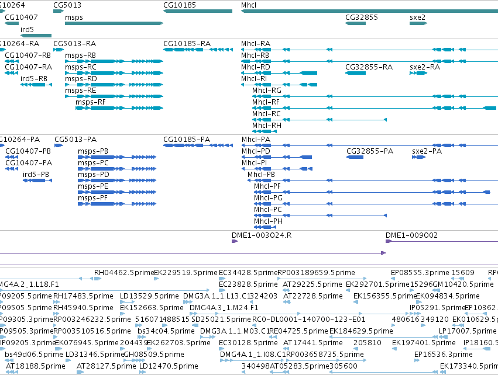
Task: Click protein label Mhcl-PA
Action: 256,140
